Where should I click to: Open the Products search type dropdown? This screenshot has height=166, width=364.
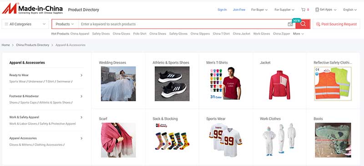[x=65, y=24]
